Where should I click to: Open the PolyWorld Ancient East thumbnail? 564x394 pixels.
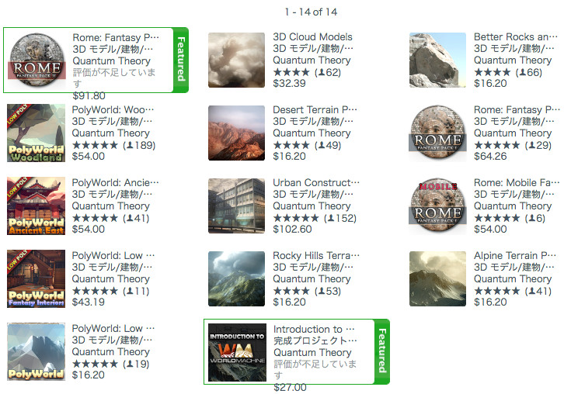[36, 206]
